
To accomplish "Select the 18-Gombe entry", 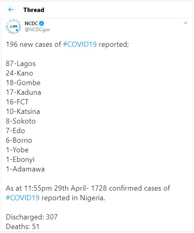I will pos(23,83).
